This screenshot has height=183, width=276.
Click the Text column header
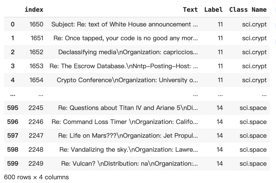pyautogui.click(x=190, y=9)
